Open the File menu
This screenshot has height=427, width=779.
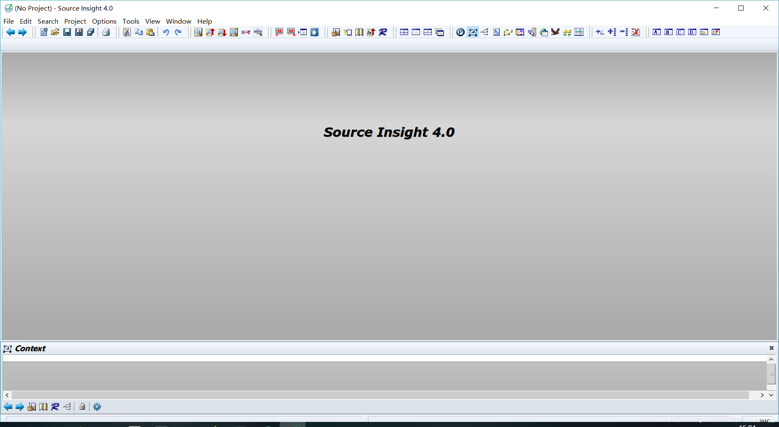click(8, 21)
